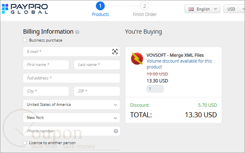
Task: Go to the Products step
Action: [x=100, y=14]
